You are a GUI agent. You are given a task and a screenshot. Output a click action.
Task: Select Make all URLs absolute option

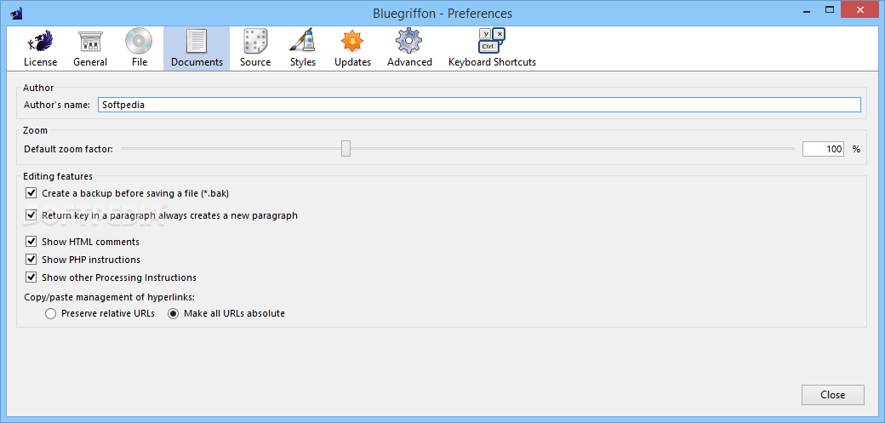point(174,313)
